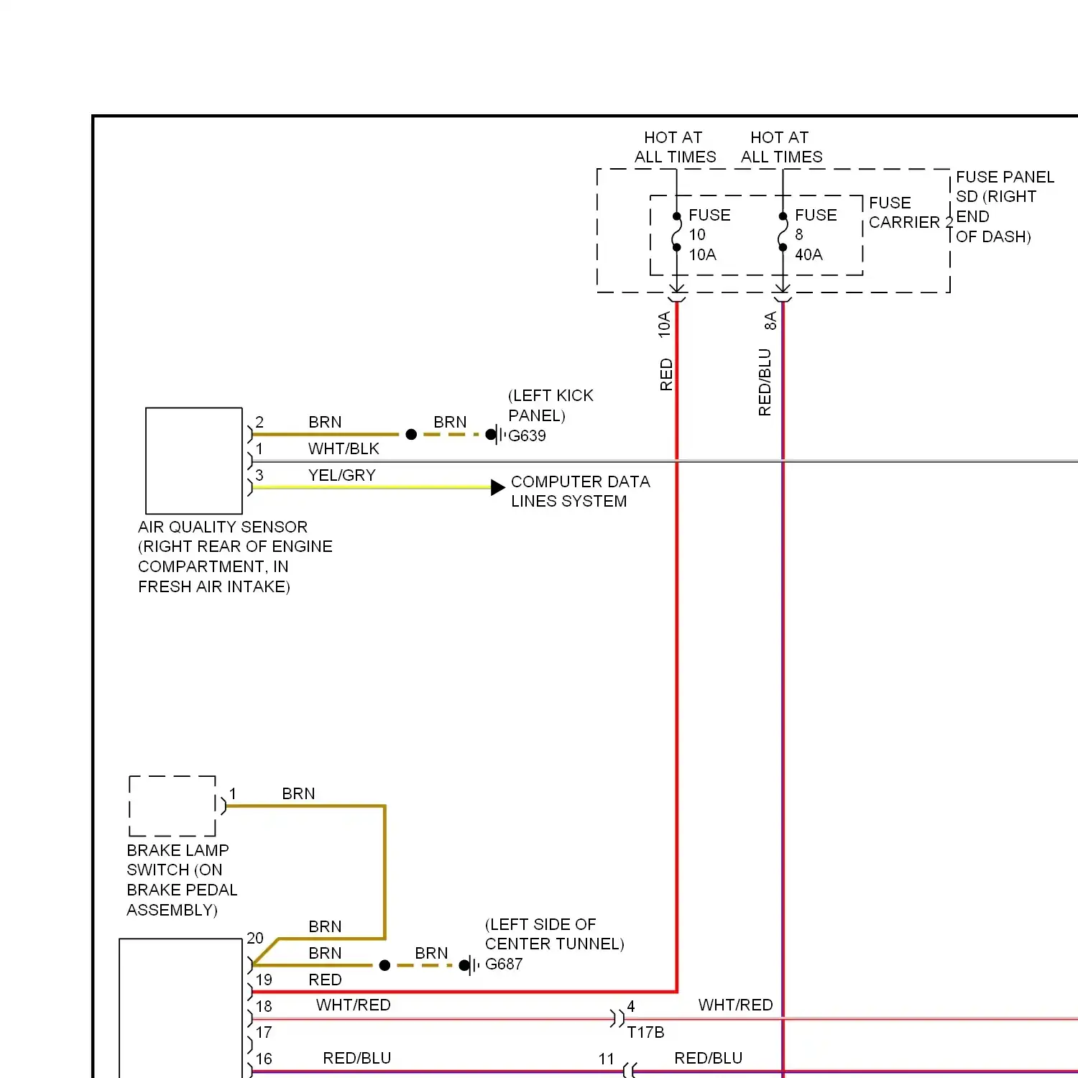Click the COMPUTER DATA LINES SYSTEM label
The image size is (1078, 1078).
(580, 492)
